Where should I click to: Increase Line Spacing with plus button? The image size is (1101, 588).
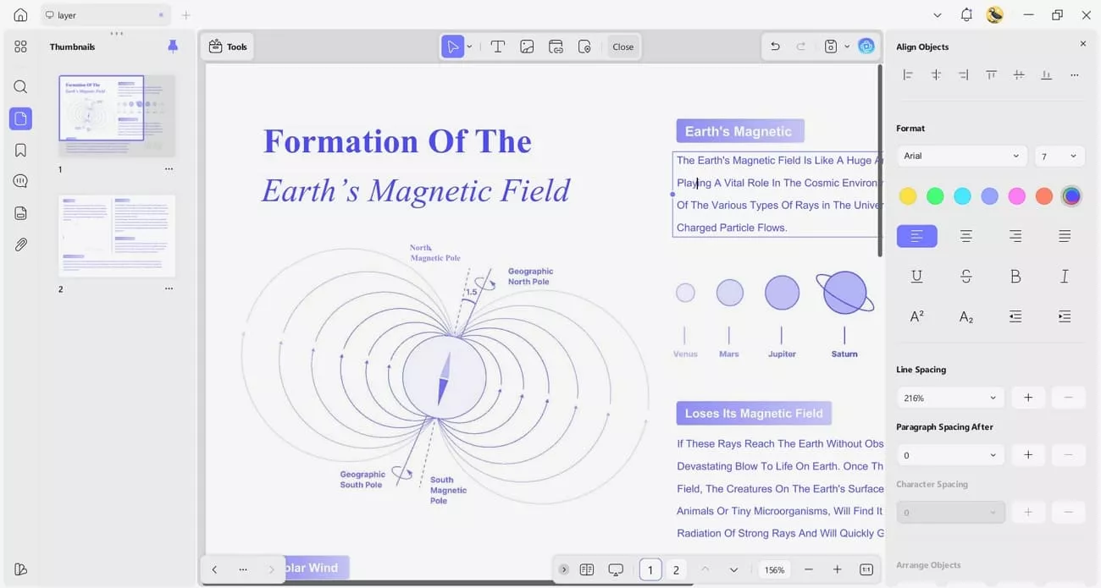click(1028, 398)
